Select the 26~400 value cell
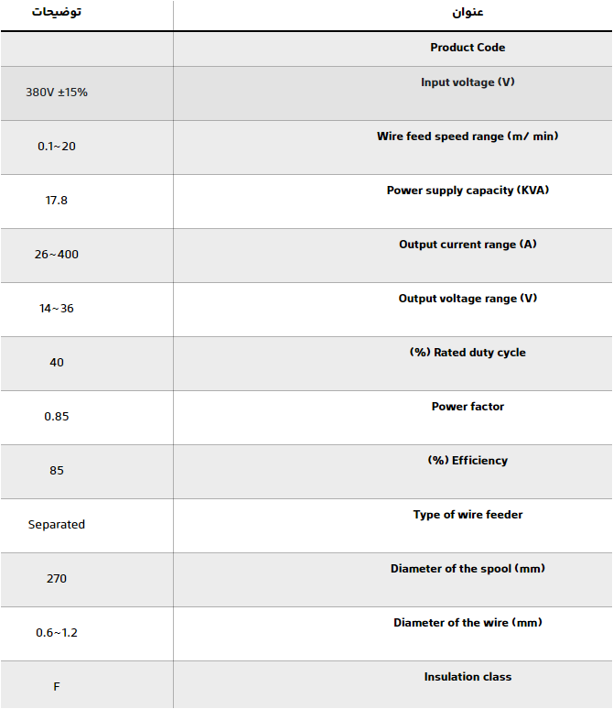The height and width of the screenshot is (709, 613). tap(57, 255)
